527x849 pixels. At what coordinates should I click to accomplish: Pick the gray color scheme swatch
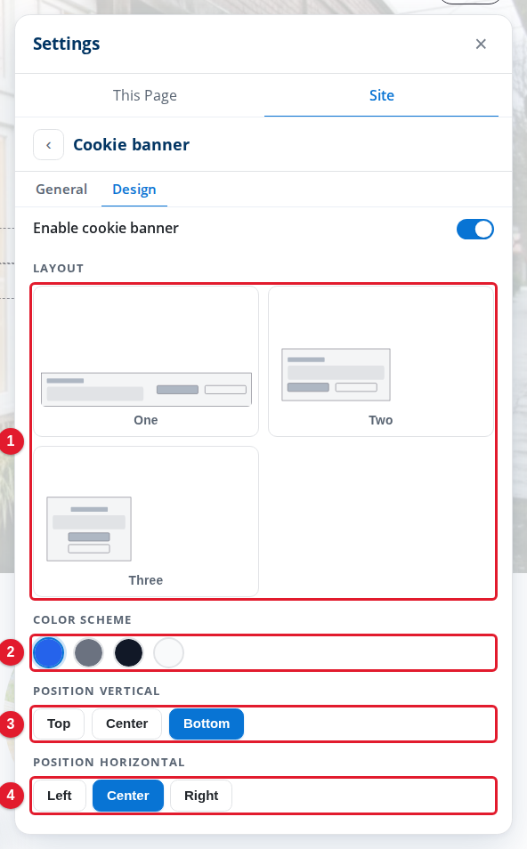click(88, 652)
